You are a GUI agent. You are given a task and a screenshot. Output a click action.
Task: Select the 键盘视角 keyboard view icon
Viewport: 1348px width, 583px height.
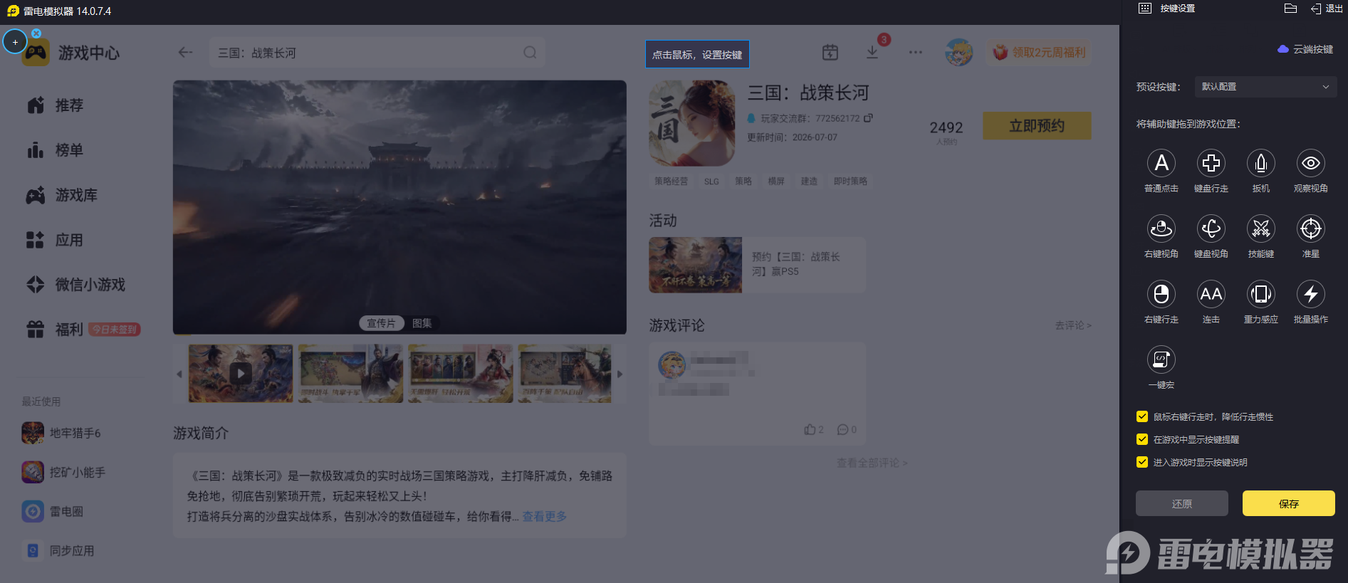[x=1211, y=229]
